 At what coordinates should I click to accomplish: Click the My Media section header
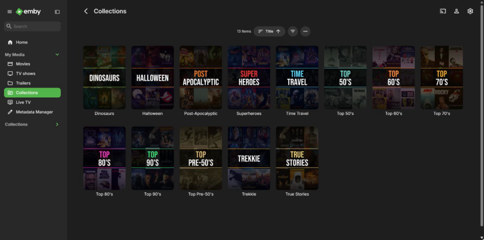[15, 54]
